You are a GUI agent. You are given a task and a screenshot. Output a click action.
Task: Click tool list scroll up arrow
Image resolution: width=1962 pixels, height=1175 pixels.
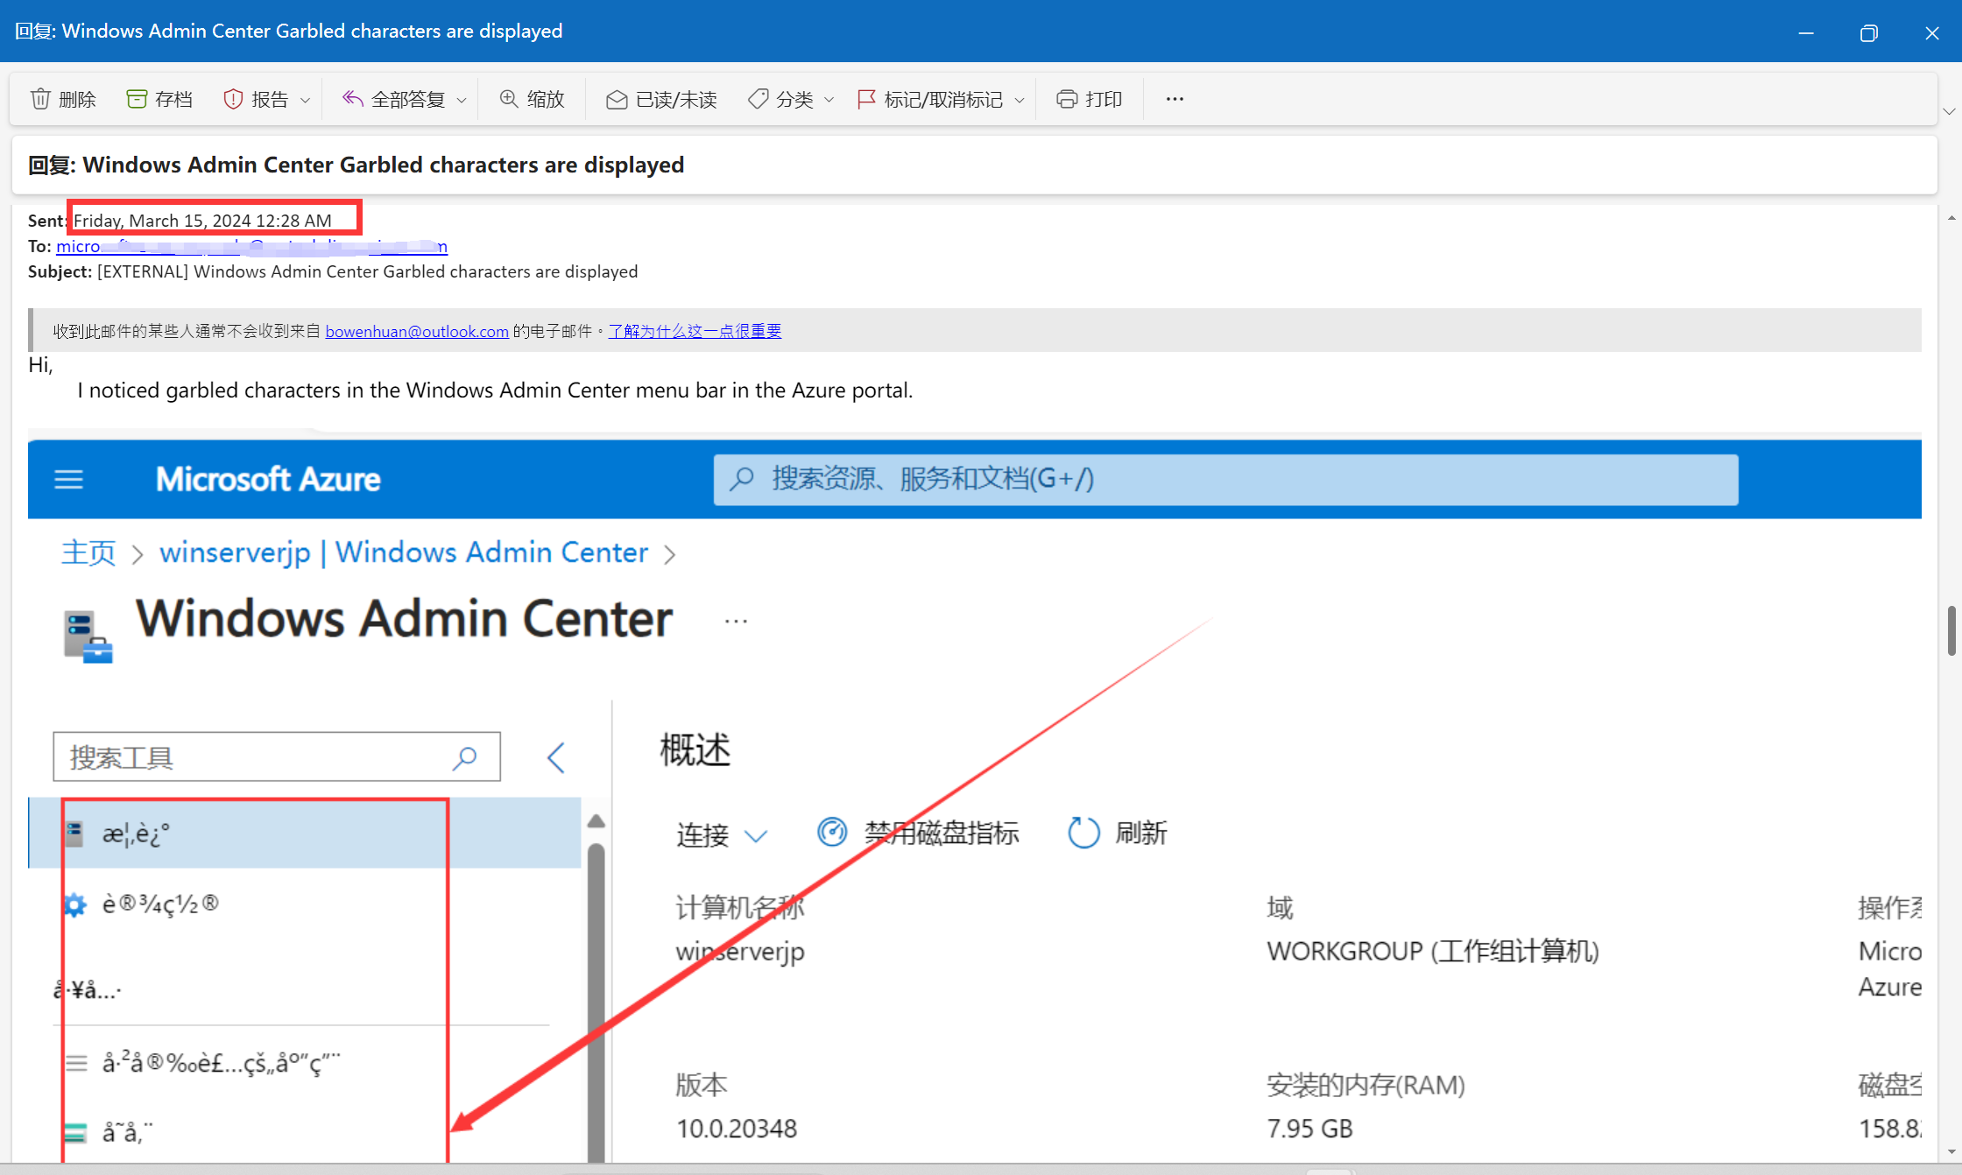pyautogui.click(x=596, y=820)
